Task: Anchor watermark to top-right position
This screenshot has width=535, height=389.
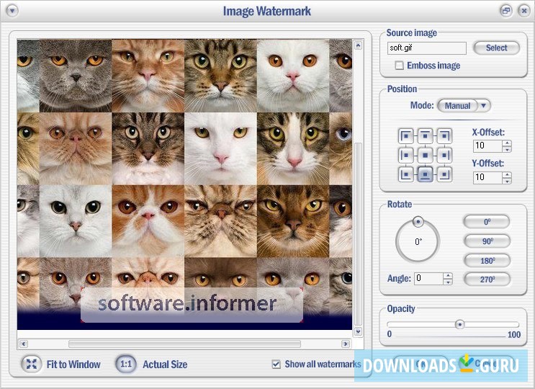Action: point(444,136)
